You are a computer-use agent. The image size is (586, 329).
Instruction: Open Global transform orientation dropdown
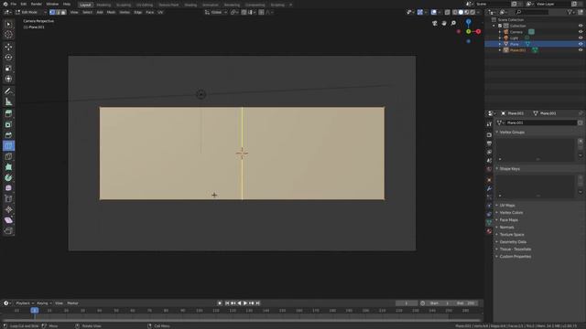coord(216,12)
